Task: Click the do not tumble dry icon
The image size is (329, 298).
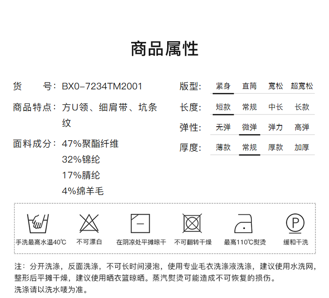Action: [x=192, y=223]
